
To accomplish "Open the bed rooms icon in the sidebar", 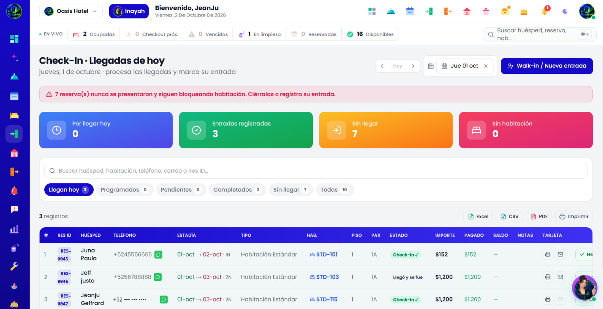I will [x=14, y=115].
